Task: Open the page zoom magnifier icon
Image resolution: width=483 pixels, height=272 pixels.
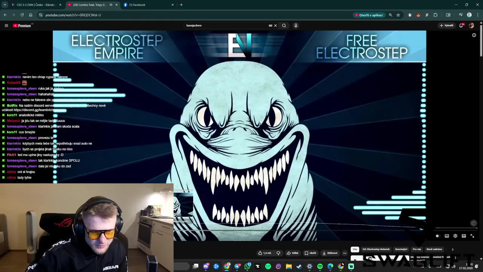Action: 391,15
